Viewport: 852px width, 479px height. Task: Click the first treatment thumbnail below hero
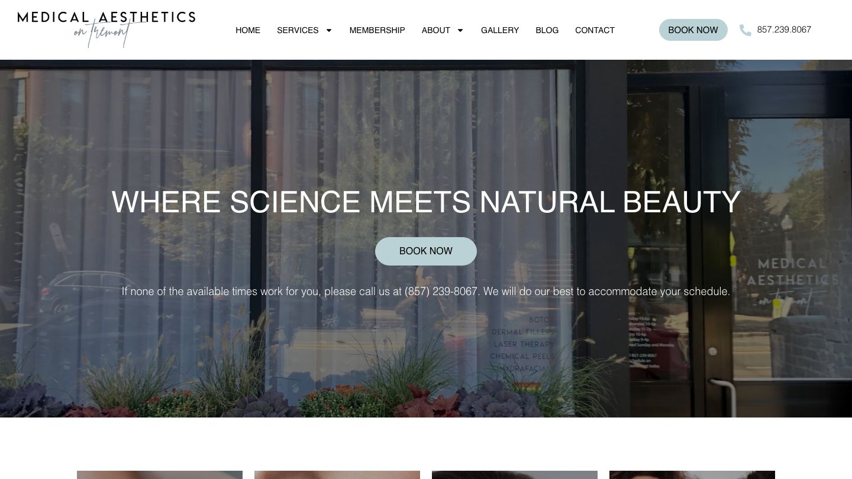pos(160,475)
